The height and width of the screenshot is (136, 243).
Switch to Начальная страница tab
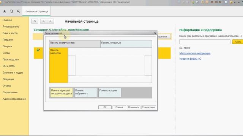tap(36, 11)
